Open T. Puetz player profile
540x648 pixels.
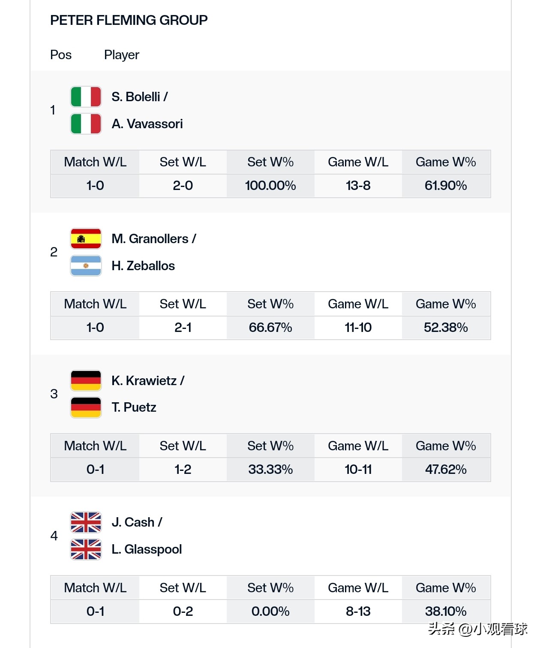click(x=134, y=407)
